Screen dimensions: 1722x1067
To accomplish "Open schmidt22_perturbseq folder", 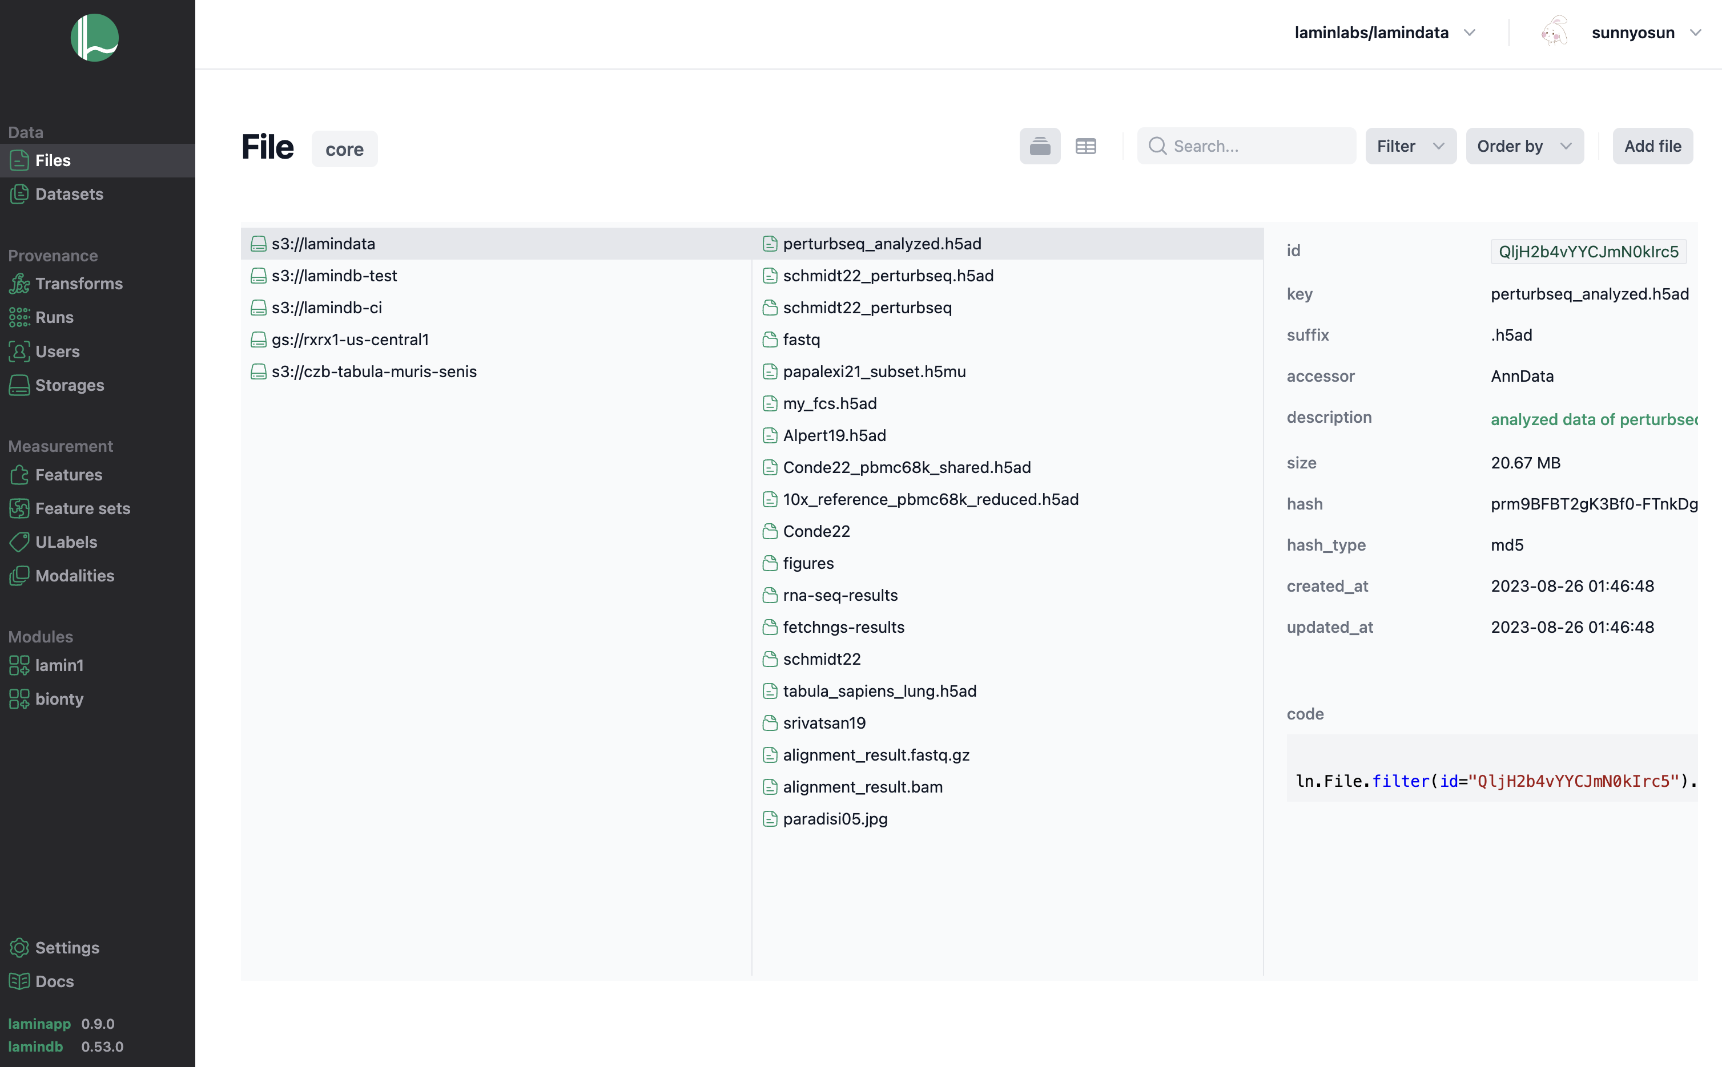I will (1008, 308).
